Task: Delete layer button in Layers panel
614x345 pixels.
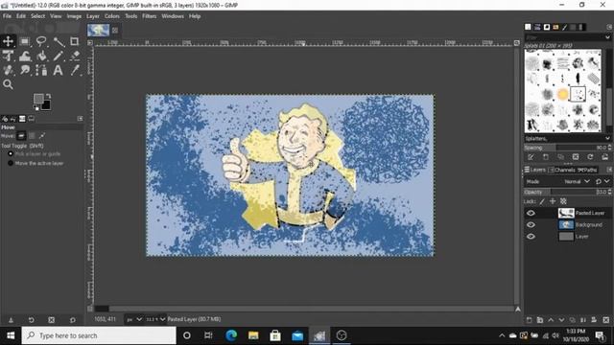Action: point(606,320)
